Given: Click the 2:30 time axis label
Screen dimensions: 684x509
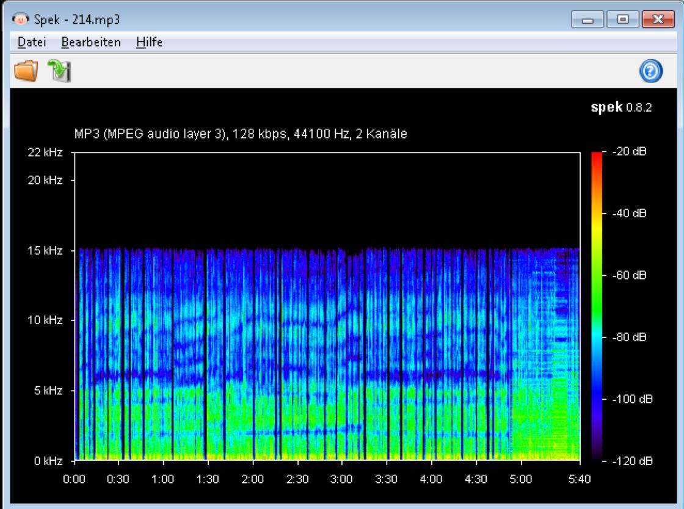Looking at the screenshot, I should click(297, 479).
